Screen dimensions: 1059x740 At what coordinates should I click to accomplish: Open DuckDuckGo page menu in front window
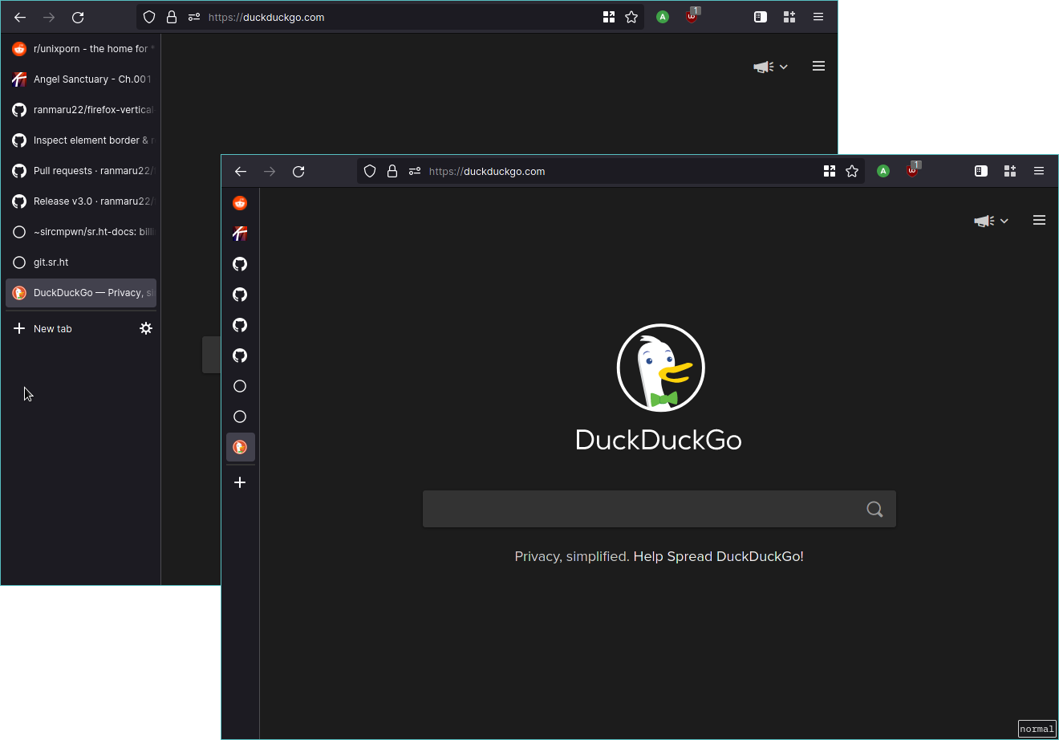(1039, 220)
